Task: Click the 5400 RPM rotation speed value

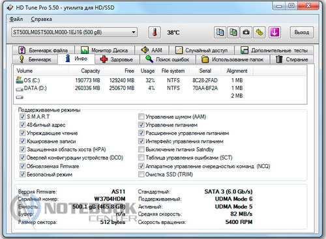Action: tap(239, 222)
